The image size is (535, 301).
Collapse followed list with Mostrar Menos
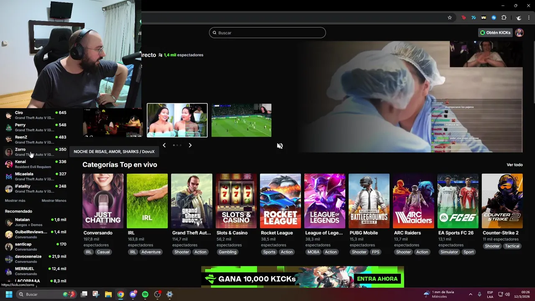[54, 201]
